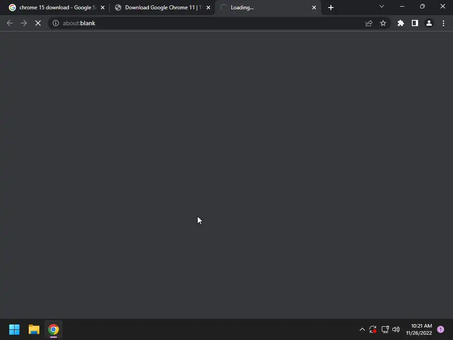This screenshot has width=453, height=340.
Task: Open Chrome three-dot menu
Action: pos(443,23)
